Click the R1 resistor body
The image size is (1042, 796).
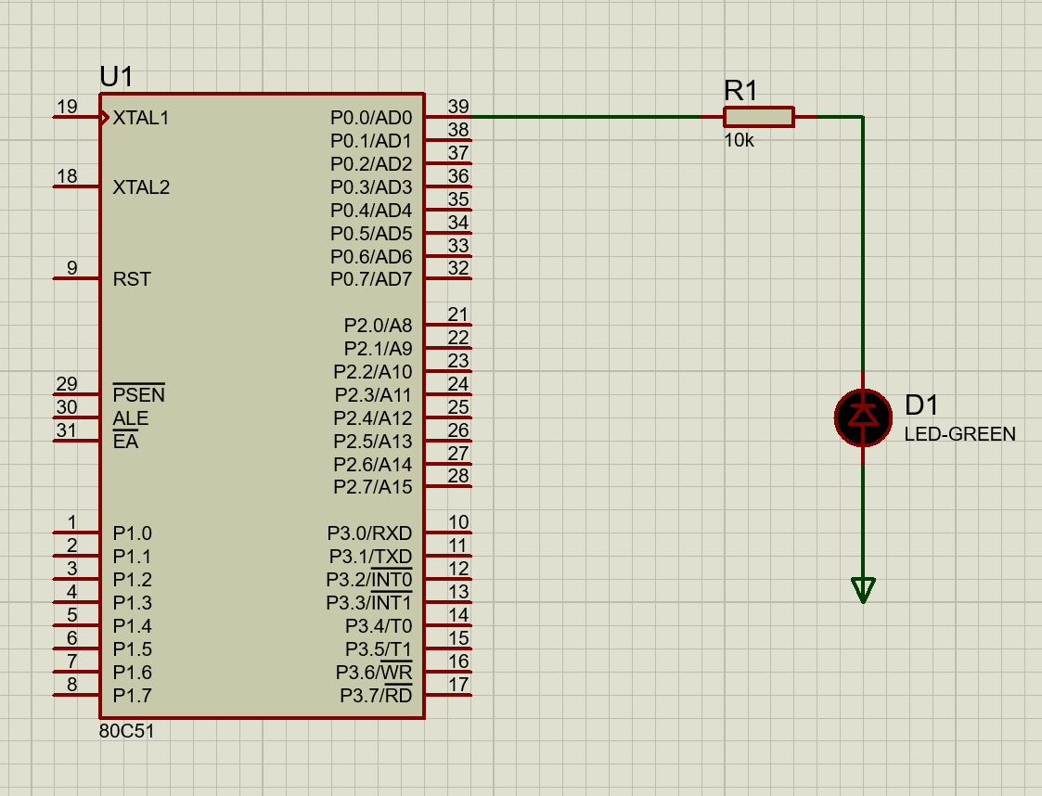pos(759,117)
